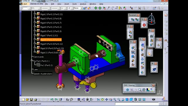Select Rigid.7 (Part1.1,3.1) joint
188x106 pixels.
(49, 35)
